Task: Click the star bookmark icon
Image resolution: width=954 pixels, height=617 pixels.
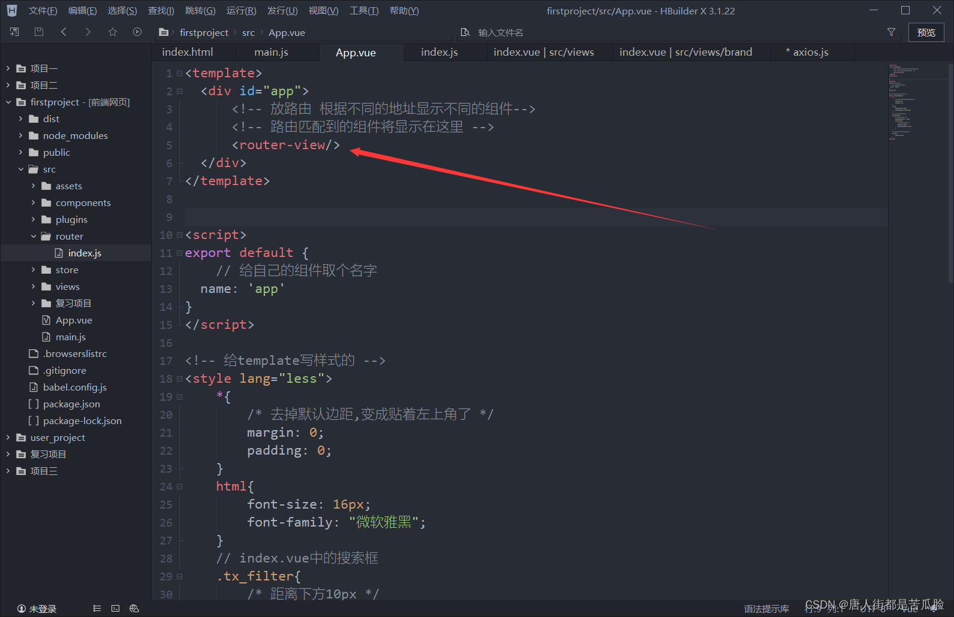Action: [113, 32]
